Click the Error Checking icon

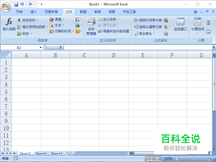[x=166, y=27]
